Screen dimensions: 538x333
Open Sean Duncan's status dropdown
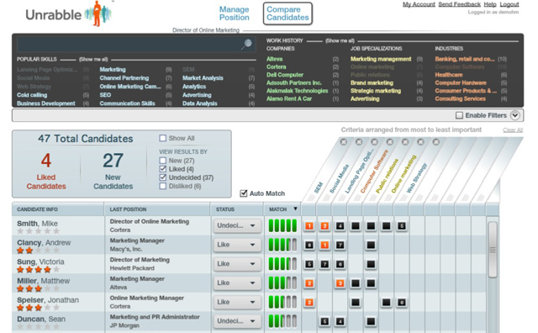coord(237,321)
